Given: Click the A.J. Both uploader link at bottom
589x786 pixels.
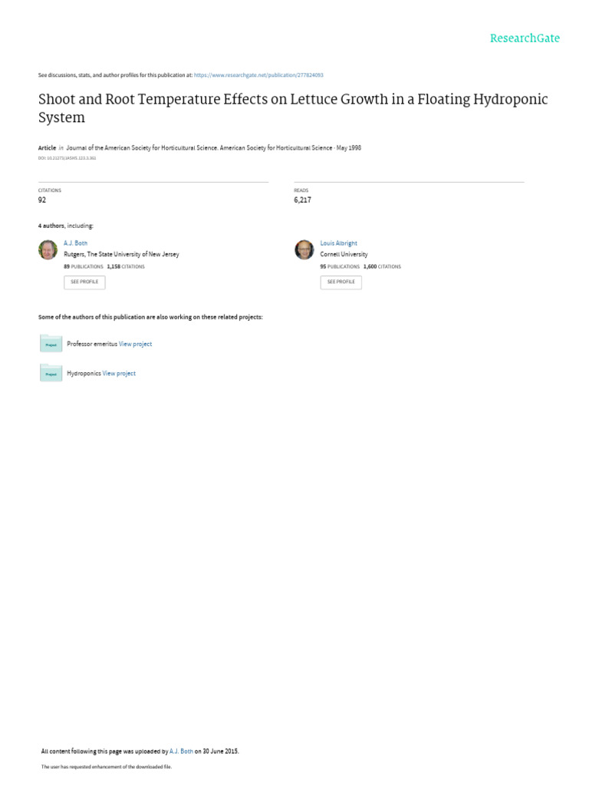Looking at the screenshot, I should 181,751.
